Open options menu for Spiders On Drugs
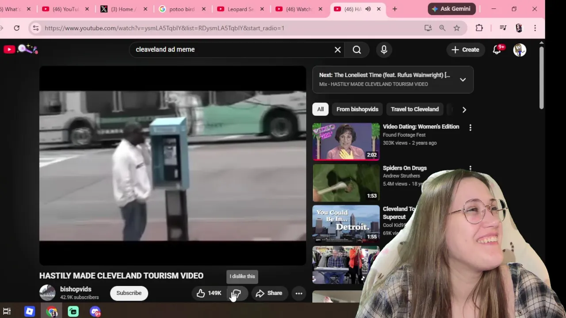This screenshot has width=566, height=318. click(470, 168)
